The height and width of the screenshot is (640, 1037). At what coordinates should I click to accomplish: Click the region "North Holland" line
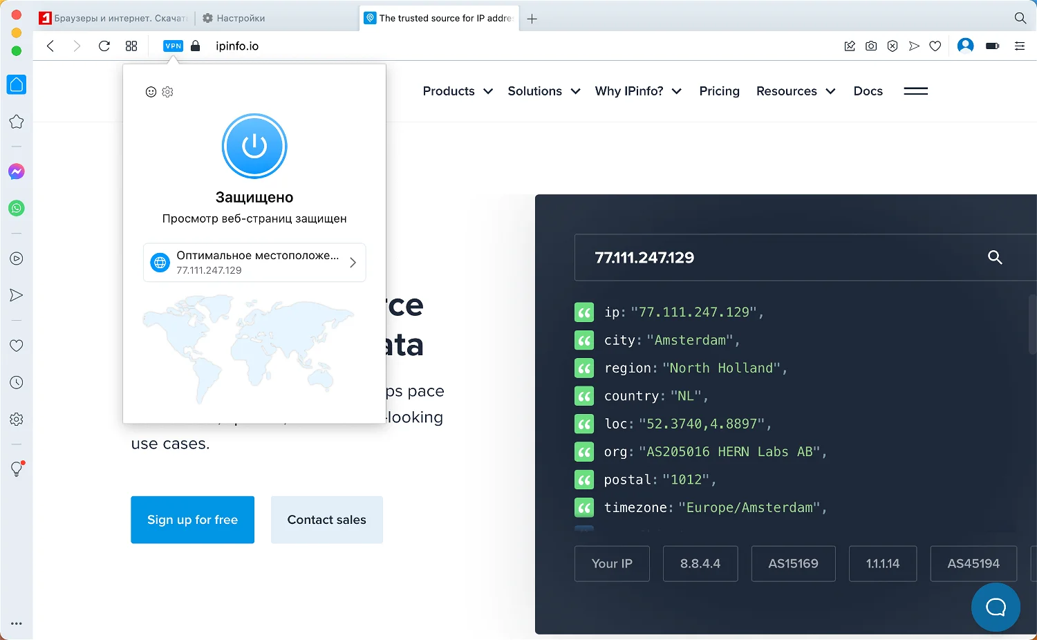pos(695,368)
